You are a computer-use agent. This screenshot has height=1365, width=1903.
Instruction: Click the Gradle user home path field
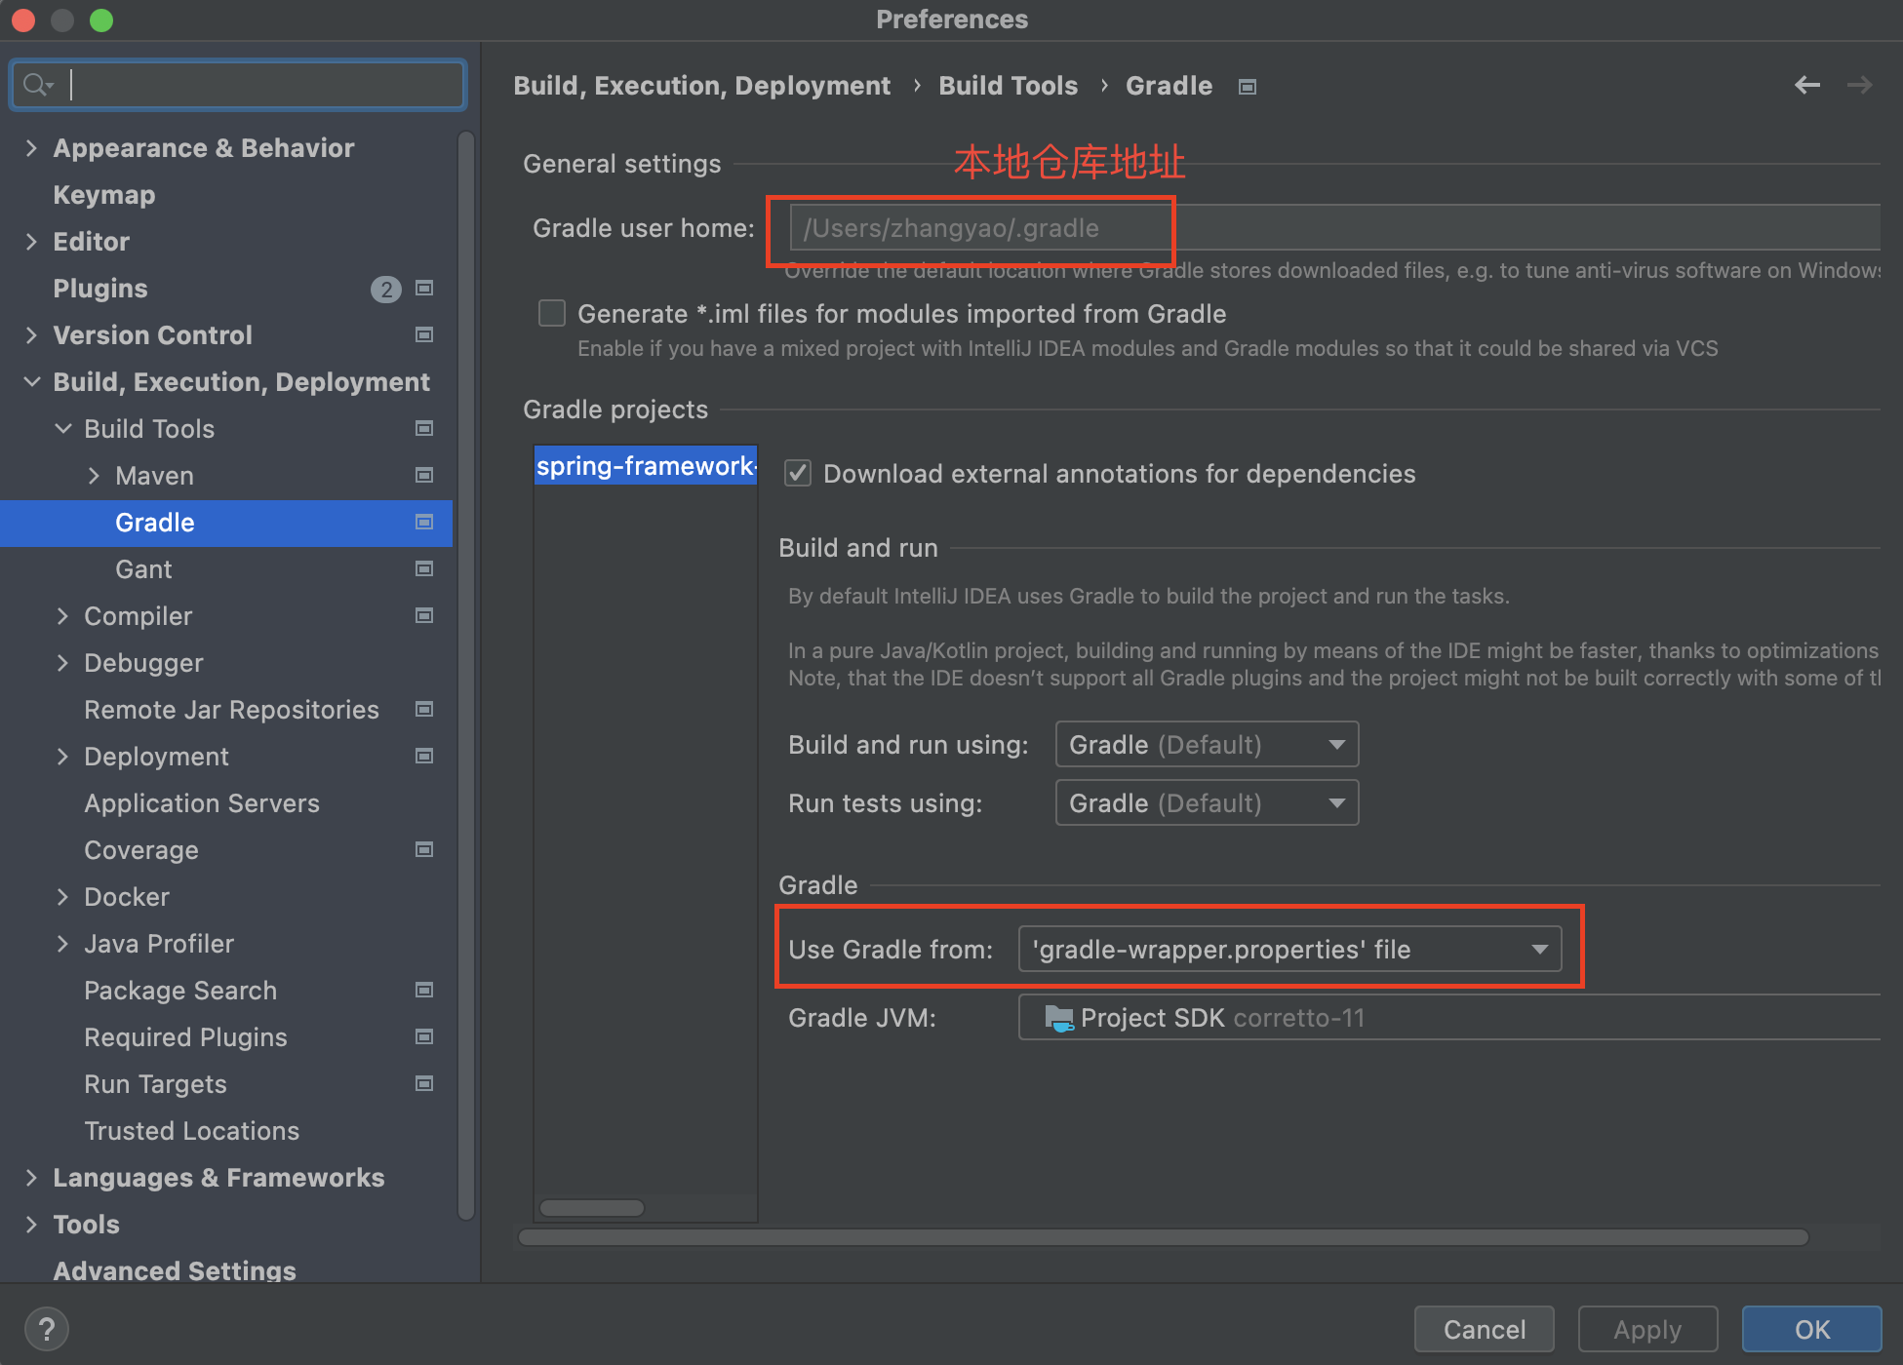1334,228
